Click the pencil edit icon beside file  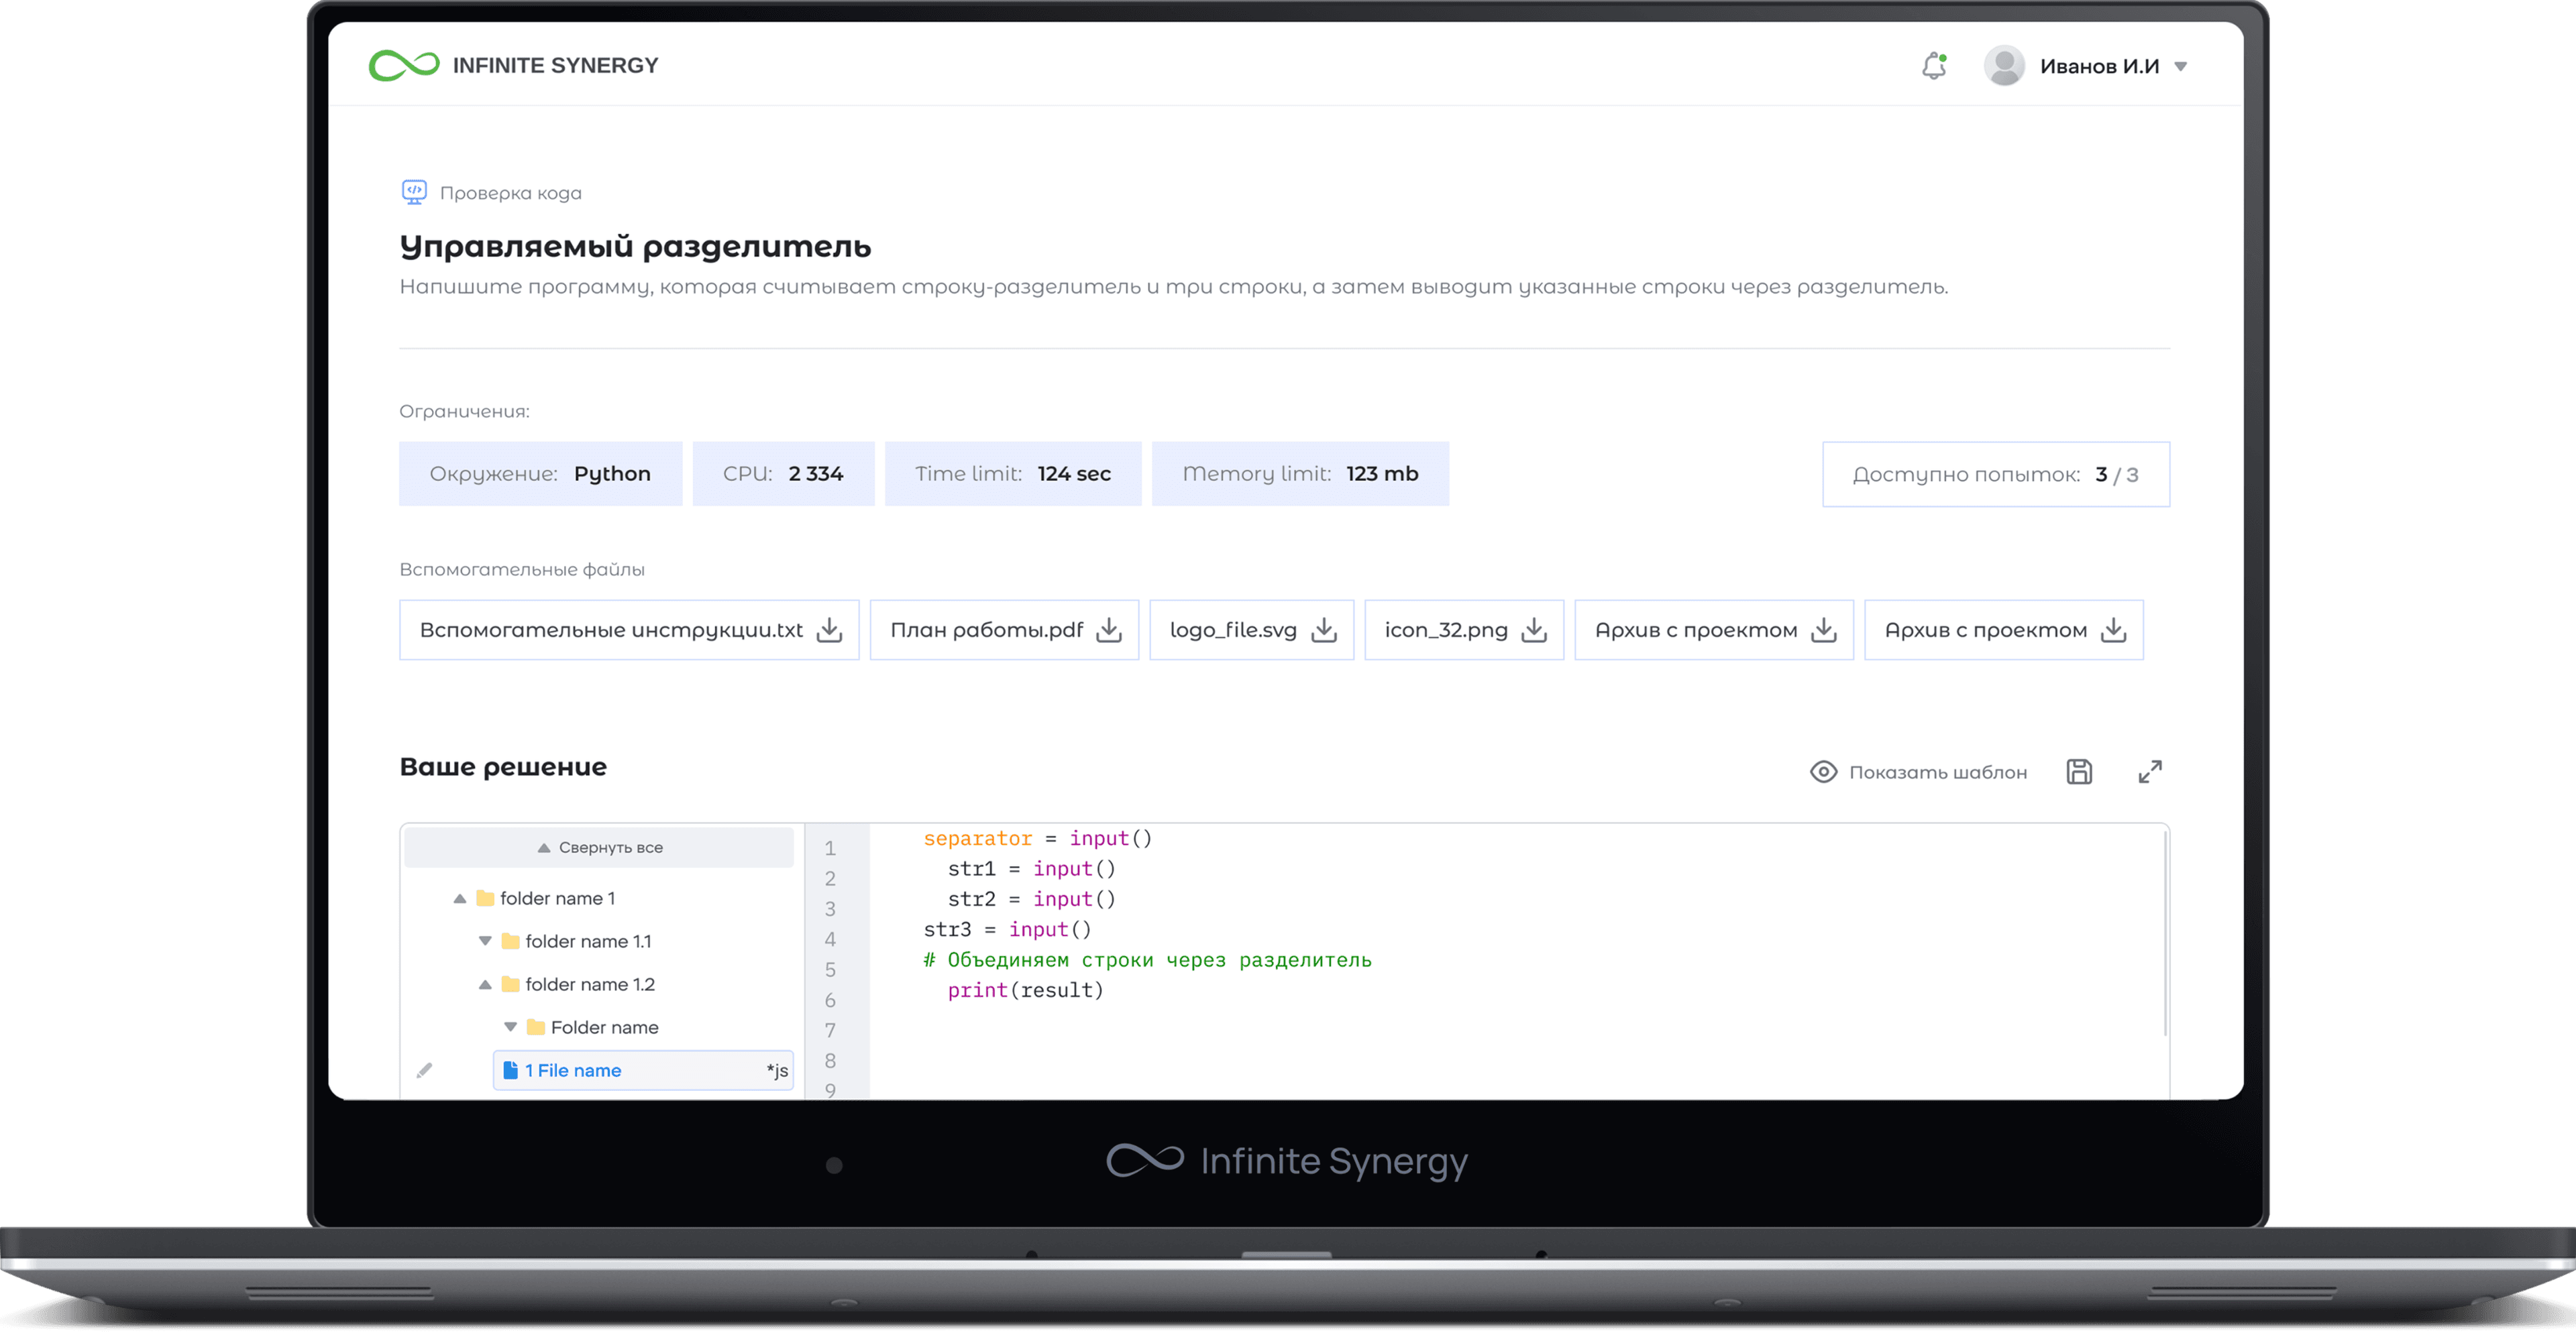424,1070
